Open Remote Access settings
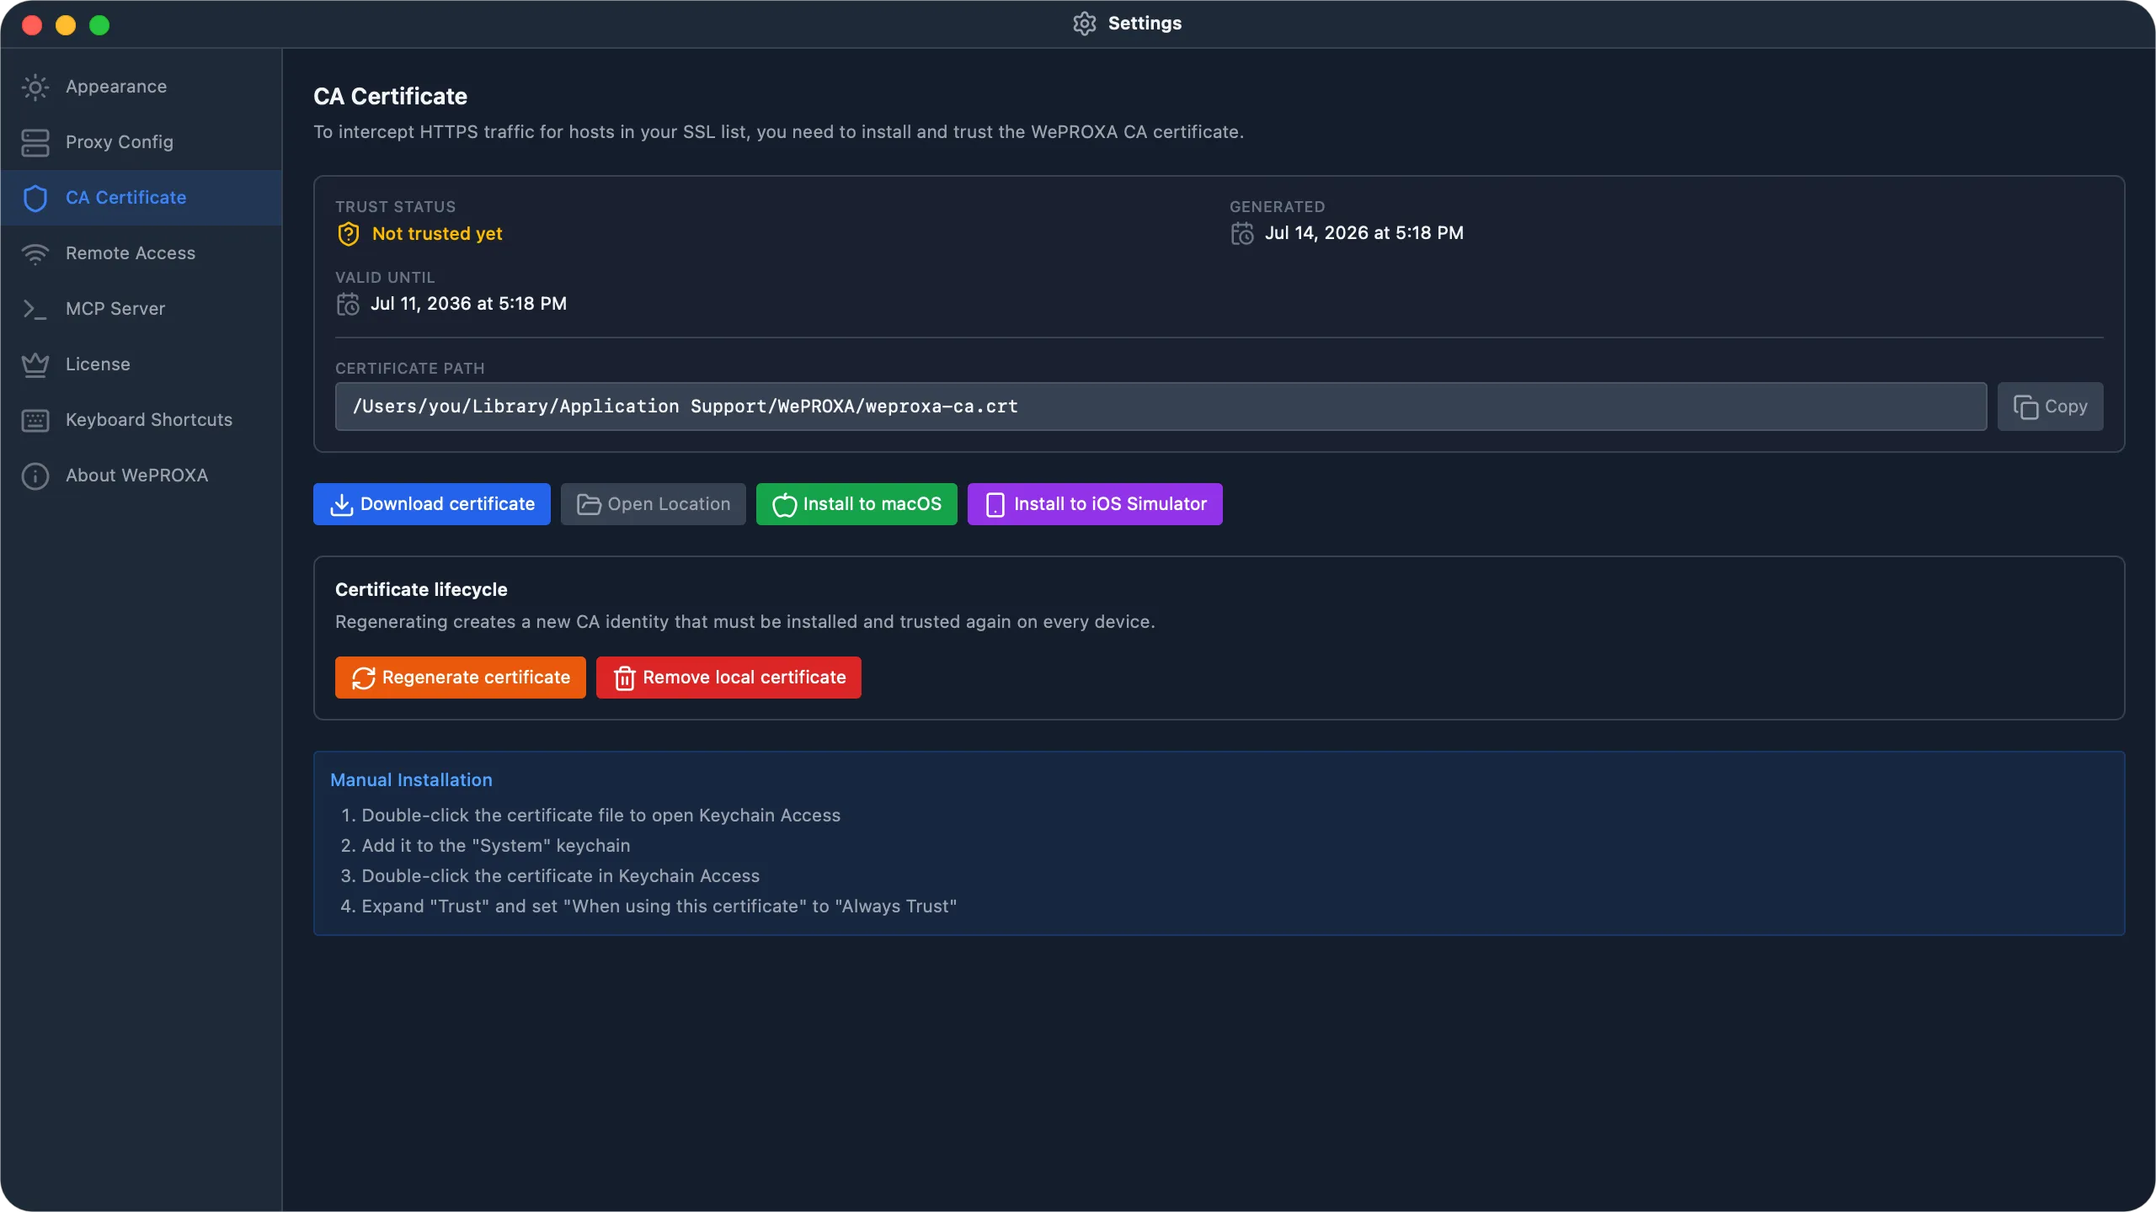The height and width of the screenshot is (1212, 2156). pyautogui.click(x=141, y=253)
